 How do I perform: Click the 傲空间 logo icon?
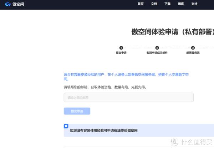pyautogui.click(x=7, y=4)
